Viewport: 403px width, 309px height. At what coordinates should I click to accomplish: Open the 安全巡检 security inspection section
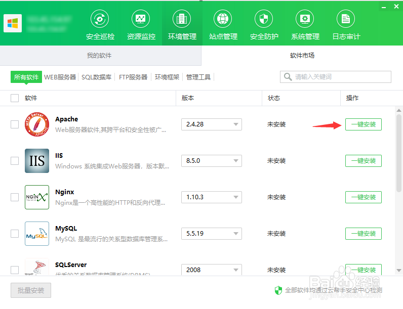pos(100,25)
